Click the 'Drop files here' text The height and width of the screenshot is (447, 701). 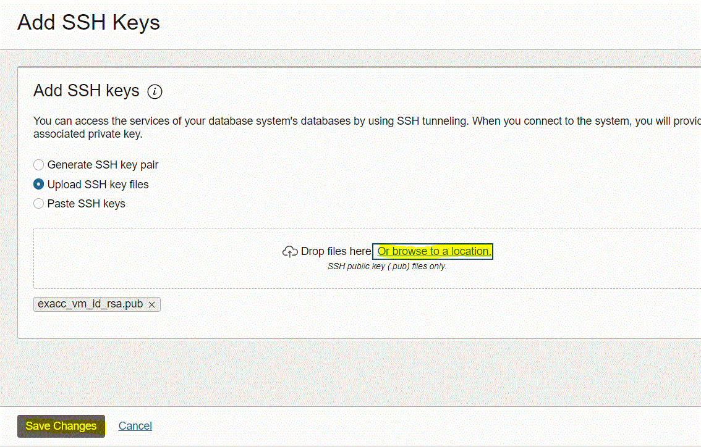[336, 251]
